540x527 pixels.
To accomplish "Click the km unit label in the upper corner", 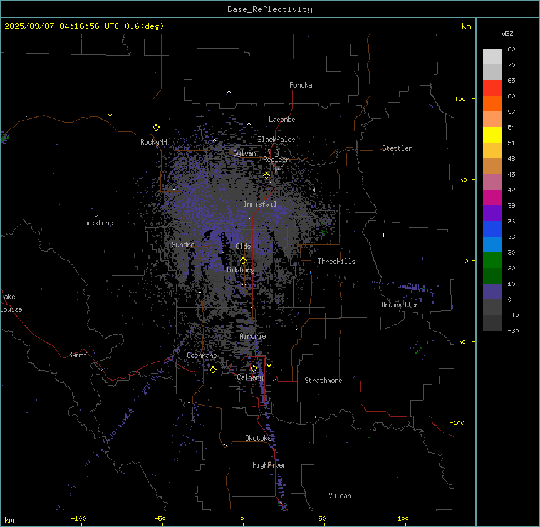I will 466,26.
